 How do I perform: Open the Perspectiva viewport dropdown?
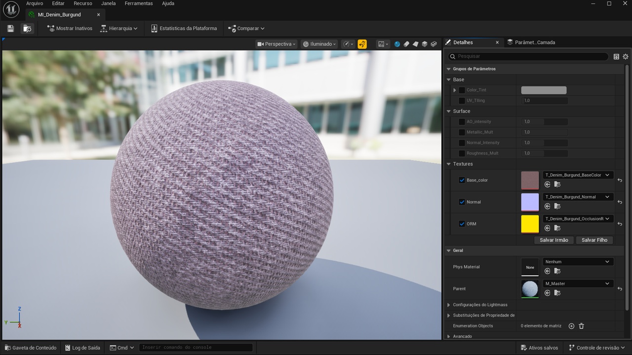[x=276, y=44]
